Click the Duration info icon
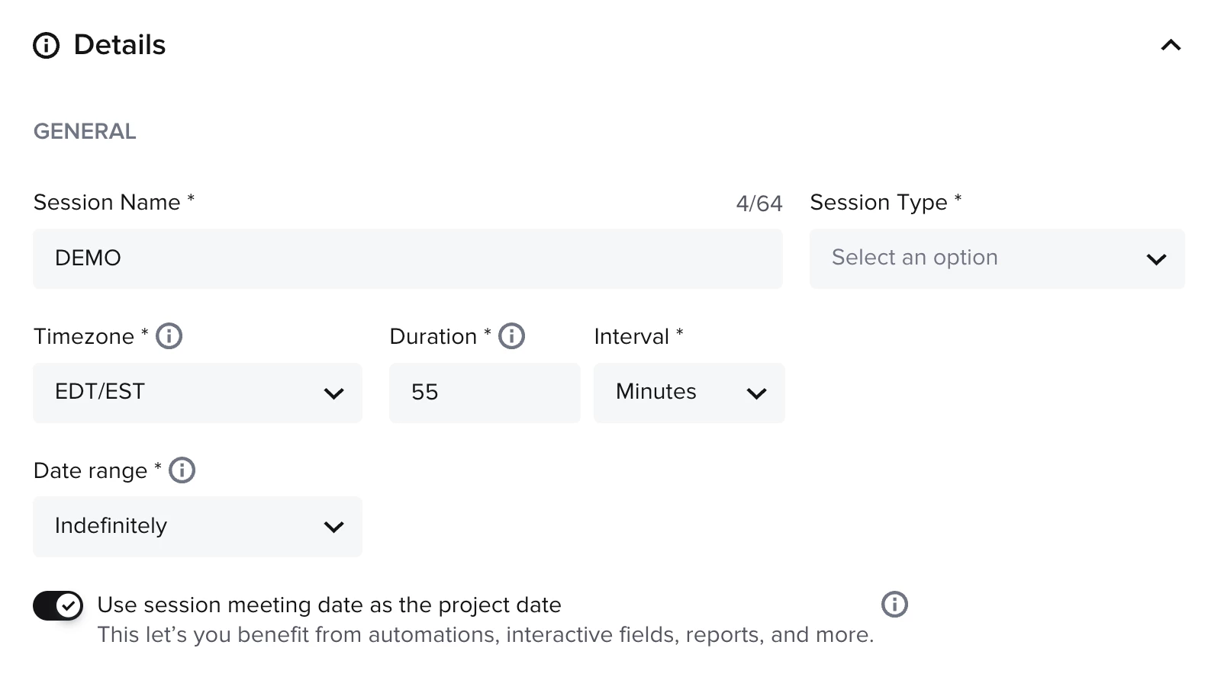This screenshot has height=677, width=1224. (511, 336)
